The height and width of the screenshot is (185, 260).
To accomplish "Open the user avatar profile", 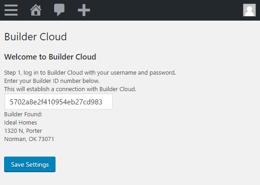I will 249,10.
